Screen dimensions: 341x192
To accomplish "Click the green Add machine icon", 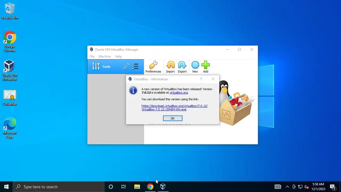I will (205, 67).
